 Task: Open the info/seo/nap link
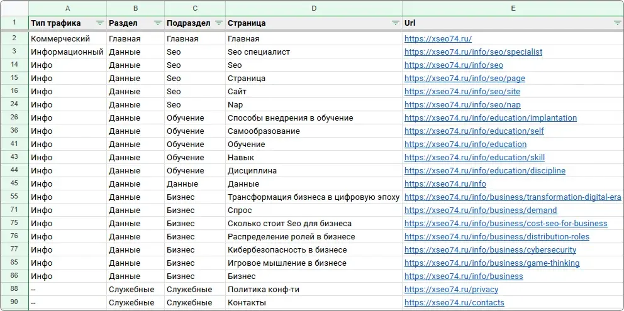pyautogui.click(x=462, y=105)
